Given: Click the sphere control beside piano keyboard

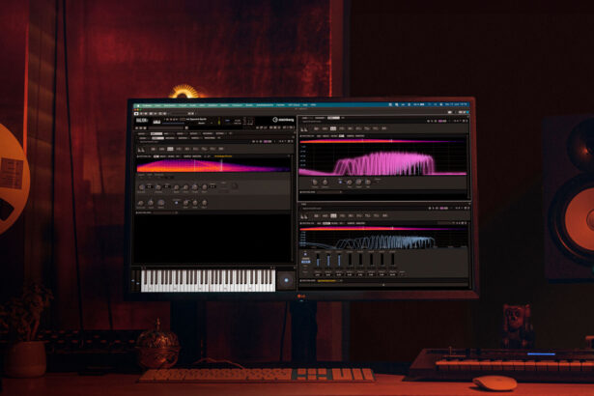Looking at the screenshot, I should [286, 280].
